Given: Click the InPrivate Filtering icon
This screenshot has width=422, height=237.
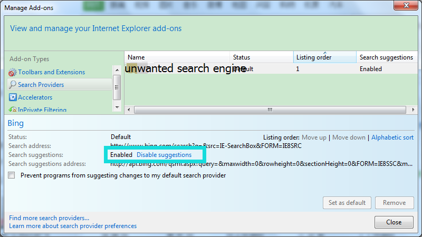Looking at the screenshot, I should pos(12,110).
